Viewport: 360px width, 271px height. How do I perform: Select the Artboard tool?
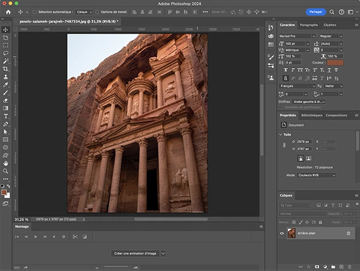(5, 37)
